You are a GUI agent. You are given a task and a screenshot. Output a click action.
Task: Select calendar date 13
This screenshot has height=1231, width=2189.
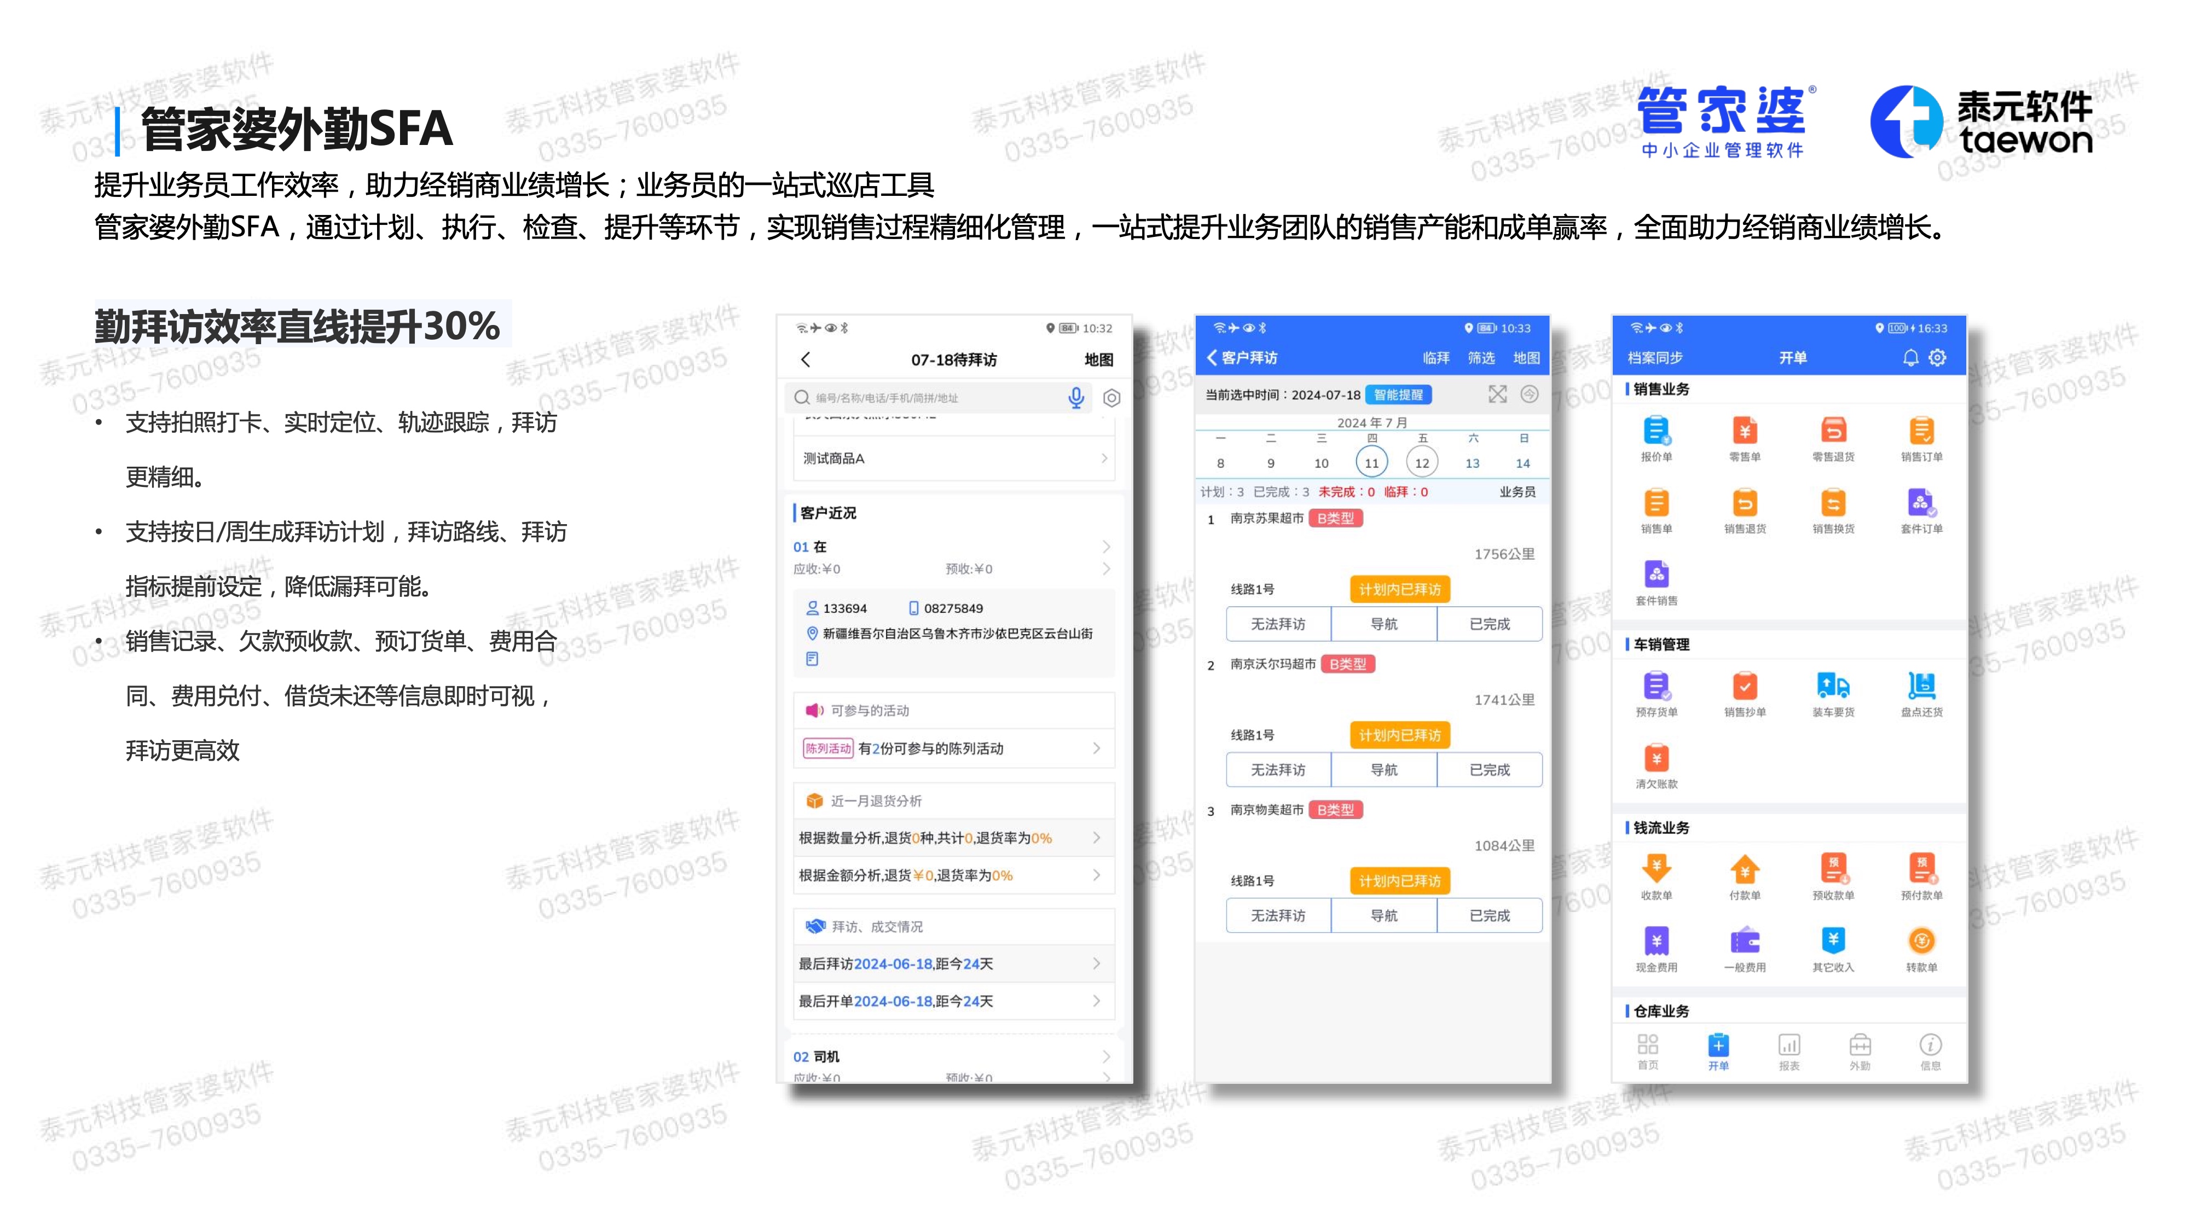(x=1473, y=464)
